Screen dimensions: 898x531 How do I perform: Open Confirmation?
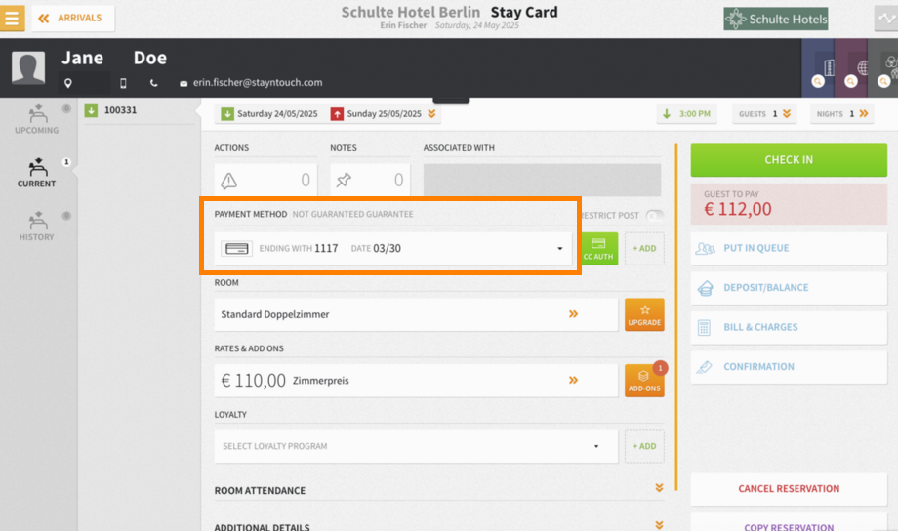(789, 367)
